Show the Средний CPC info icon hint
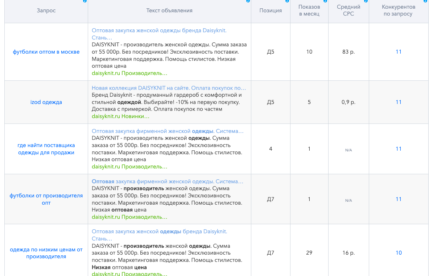 point(366,1)
